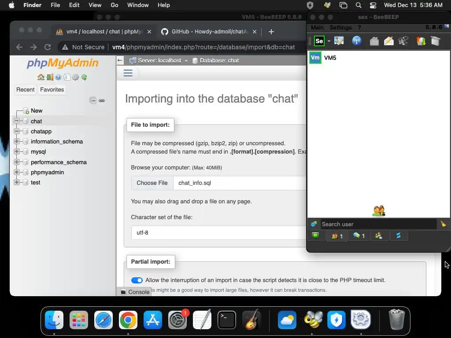Image resolution: width=451 pixels, height=338 pixels.
Task: Open Chrome from the Dock
Action: 128,320
